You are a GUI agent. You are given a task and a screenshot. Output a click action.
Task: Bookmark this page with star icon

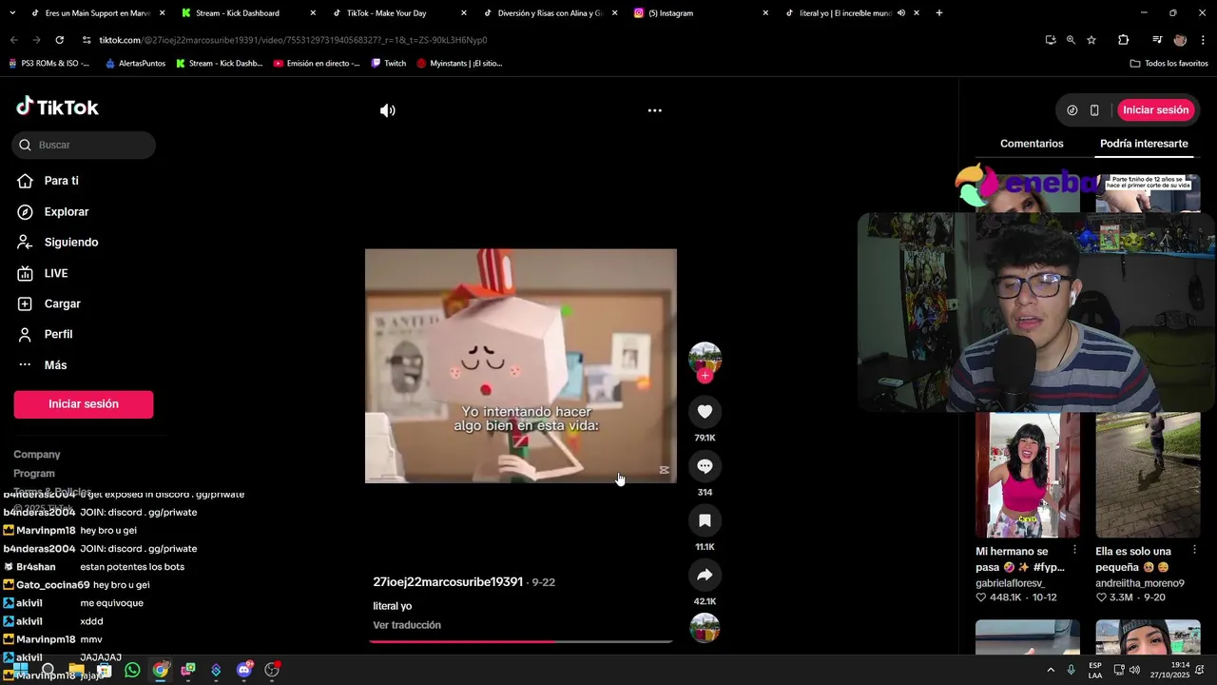(x=1091, y=40)
